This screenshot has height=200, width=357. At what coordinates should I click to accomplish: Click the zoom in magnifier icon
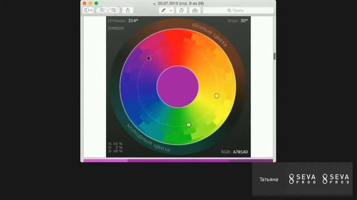114,11
